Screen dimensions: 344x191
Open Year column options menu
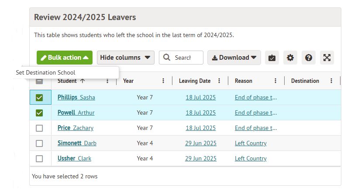(x=163, y=81)
